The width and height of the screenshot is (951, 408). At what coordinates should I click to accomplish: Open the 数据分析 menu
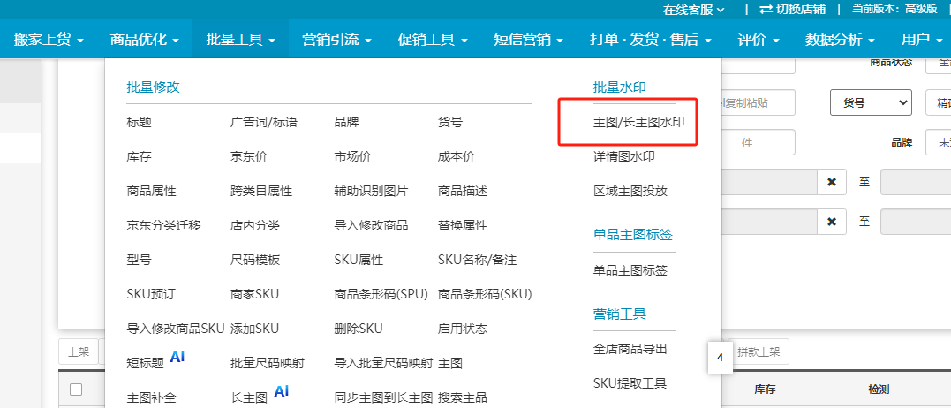click(840, 40)
